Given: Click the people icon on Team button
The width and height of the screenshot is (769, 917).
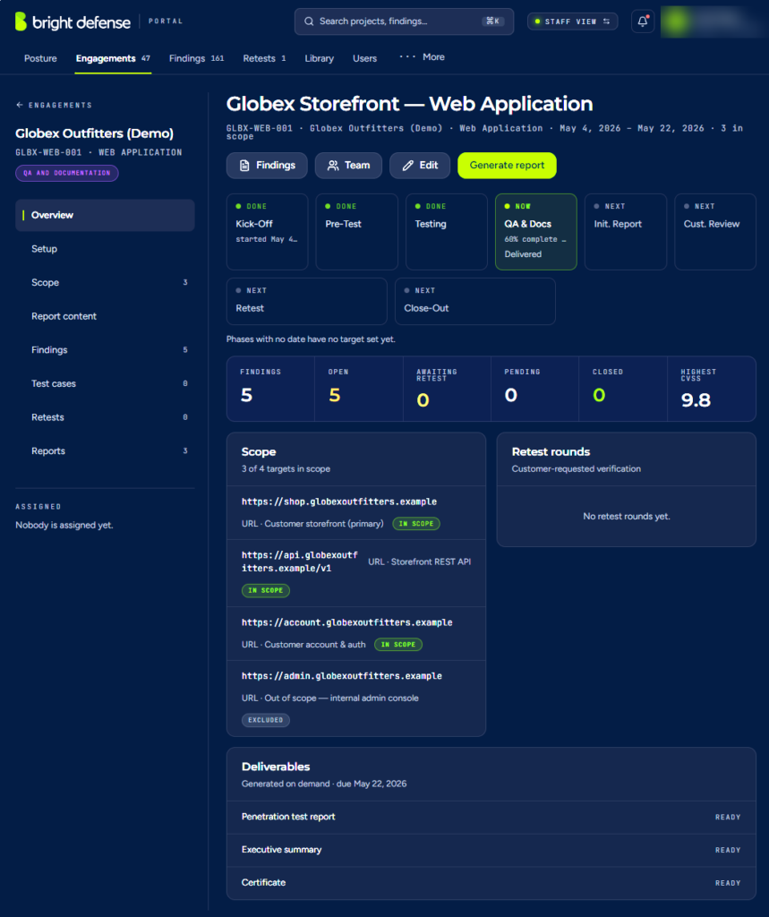Looking at the screenshot, I should click(333, 166).
